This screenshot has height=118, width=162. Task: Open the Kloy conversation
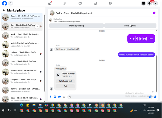[22, 27]
